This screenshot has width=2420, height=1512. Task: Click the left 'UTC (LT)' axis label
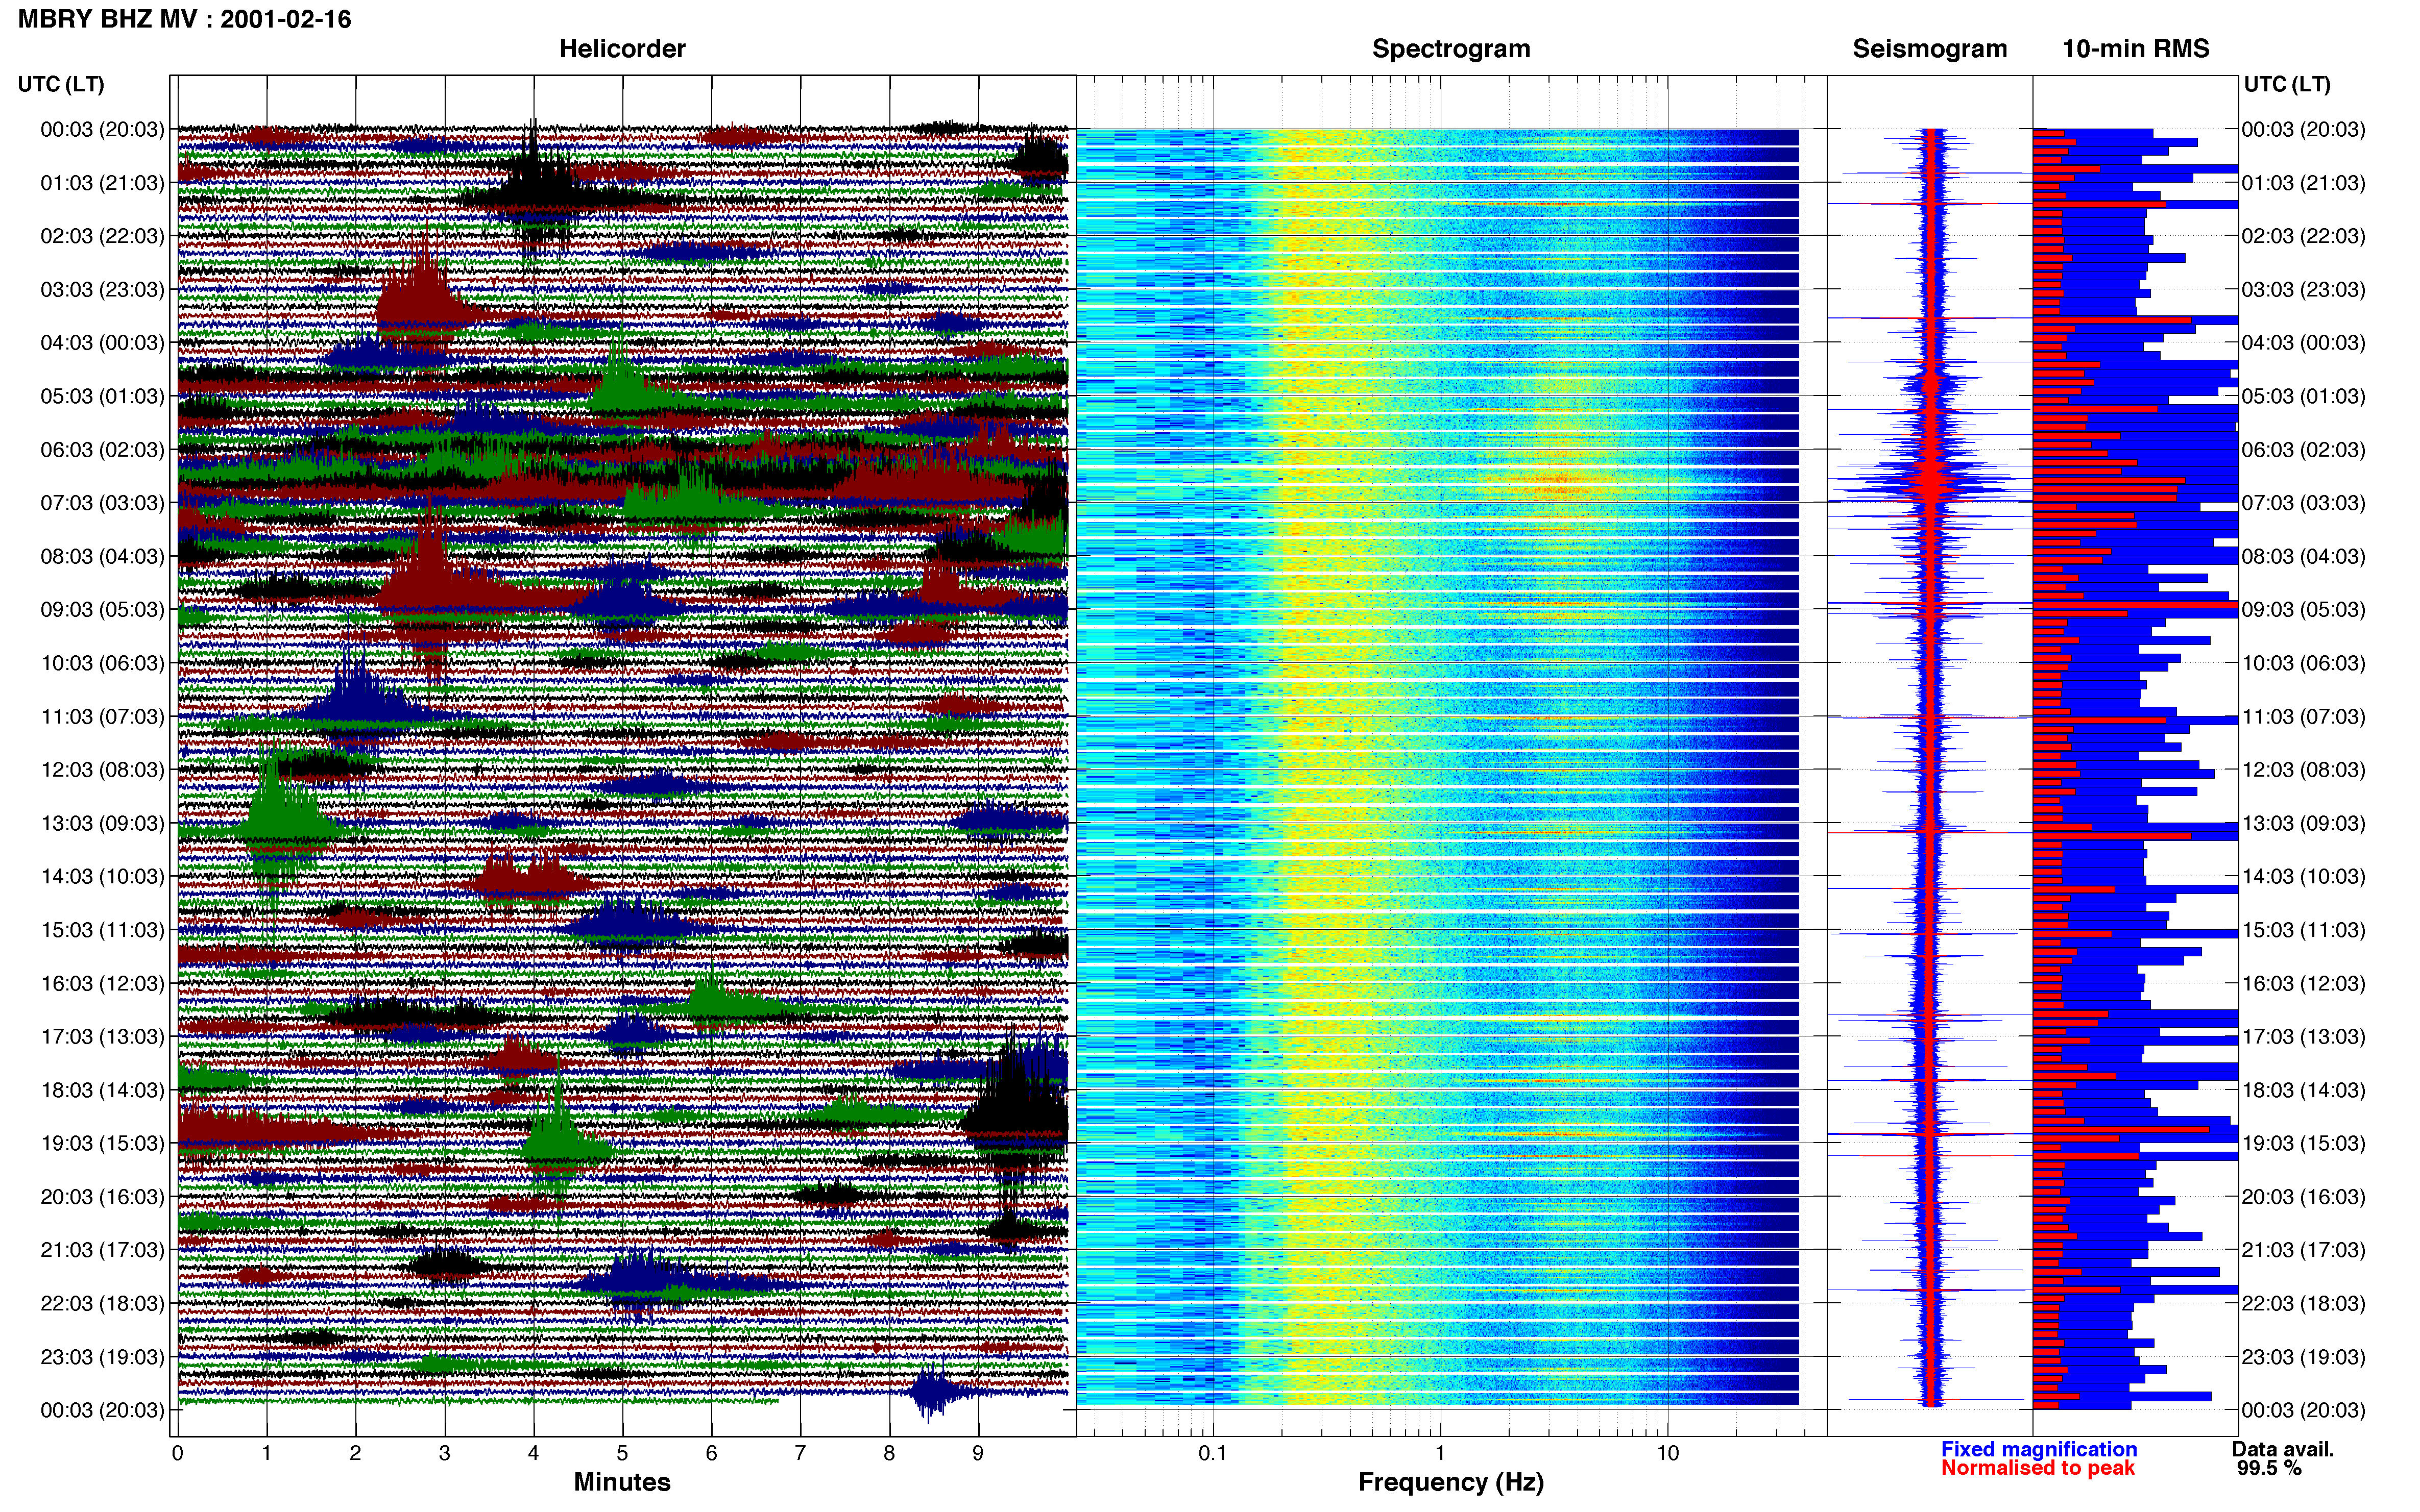coord(61,84)
